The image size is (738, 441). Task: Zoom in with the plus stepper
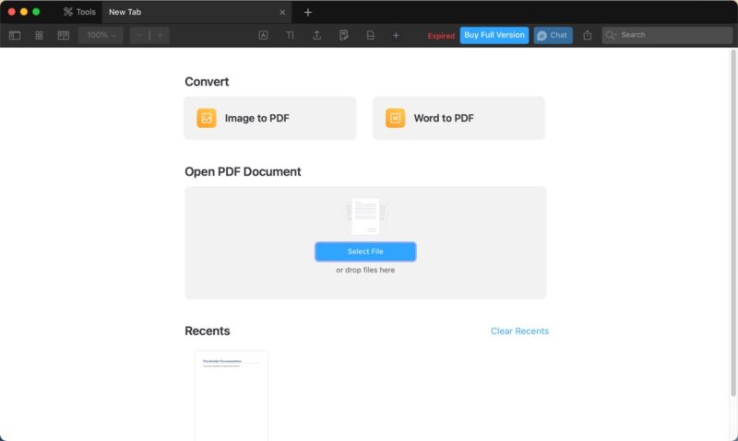[x=160, y=35]
